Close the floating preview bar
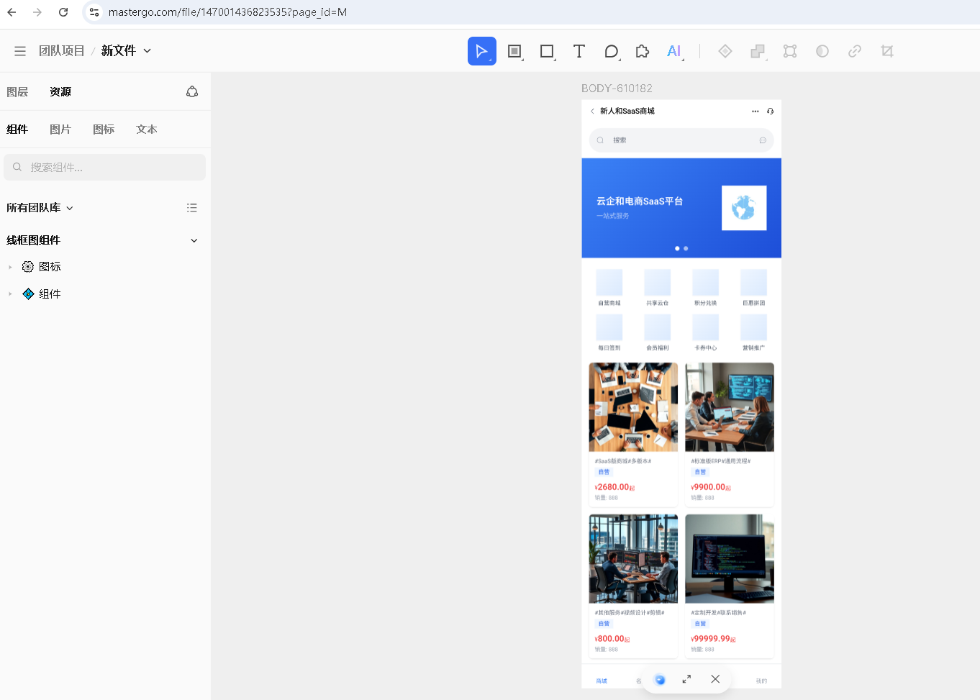Viewport: 980px width, 700px height. 715,679
